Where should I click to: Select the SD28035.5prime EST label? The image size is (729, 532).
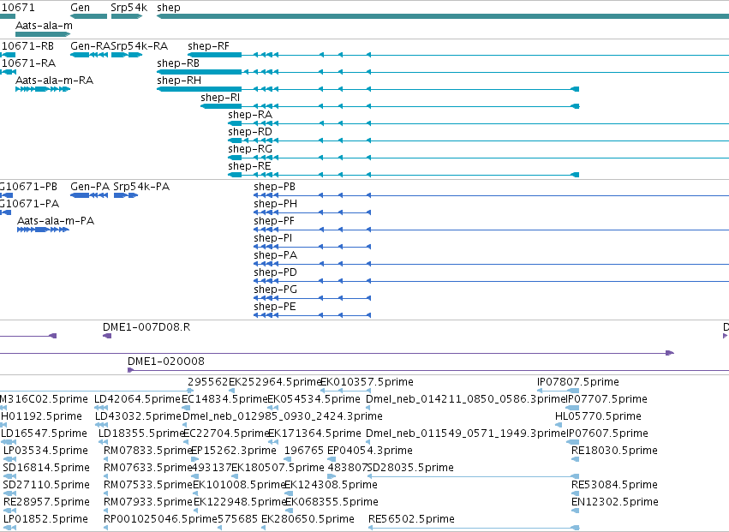410,468
